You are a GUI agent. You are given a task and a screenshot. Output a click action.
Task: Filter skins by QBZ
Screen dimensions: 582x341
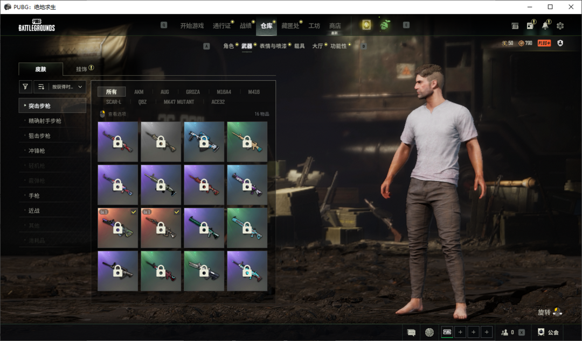pyautogui.click(x=142, y=102)
